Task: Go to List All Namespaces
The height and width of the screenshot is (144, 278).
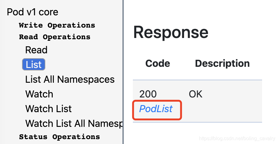Action: tap(70, 79)
